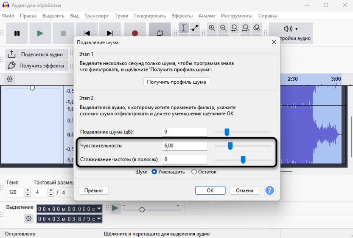The image size is (353, 238).
Task: Click the 'Чувствительность' slider handle
Action: click(x=230, y=146)
